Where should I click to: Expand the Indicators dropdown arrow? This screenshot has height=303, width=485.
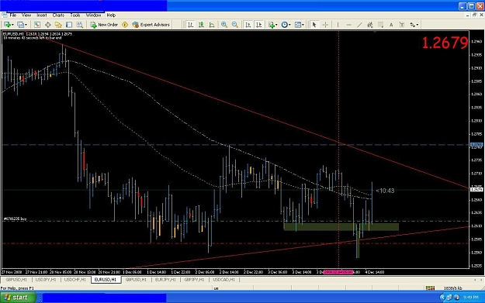276,25
